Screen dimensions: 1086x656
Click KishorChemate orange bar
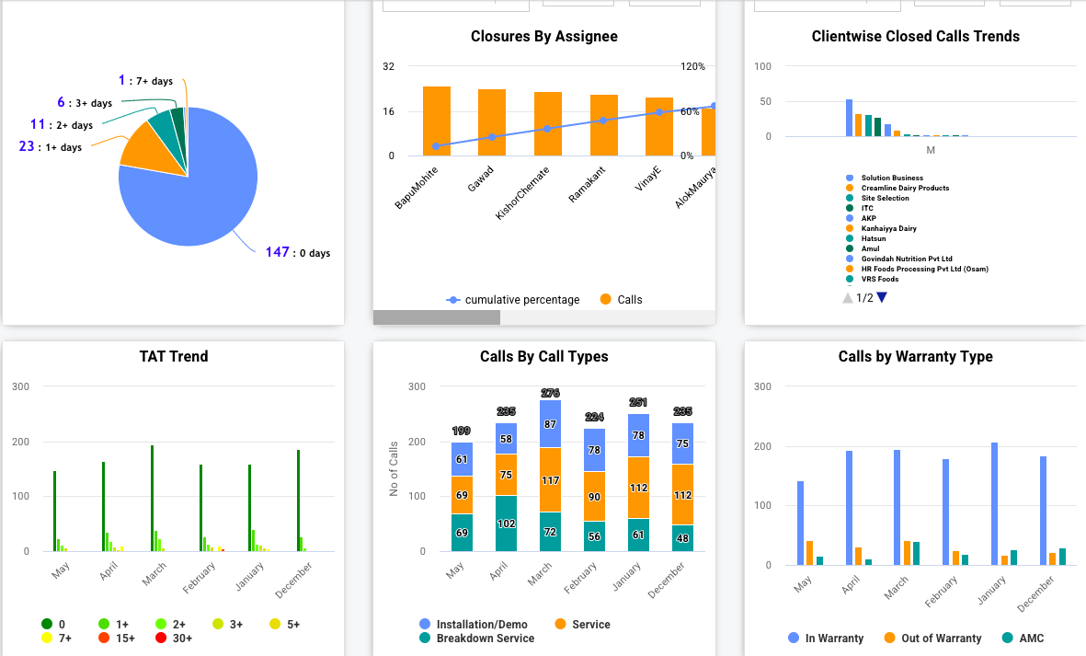click(548, 124)
